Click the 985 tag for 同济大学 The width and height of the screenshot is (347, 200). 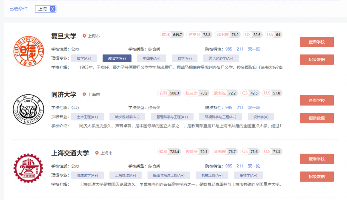229,107
